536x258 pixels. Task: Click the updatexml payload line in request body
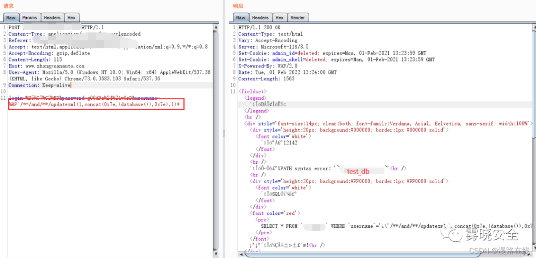pyautogui.click(x=94, y=104)
